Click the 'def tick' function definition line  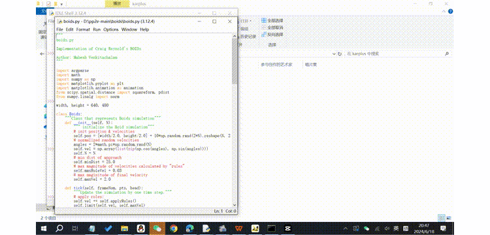pyautogui.click(x=104, y=188)
